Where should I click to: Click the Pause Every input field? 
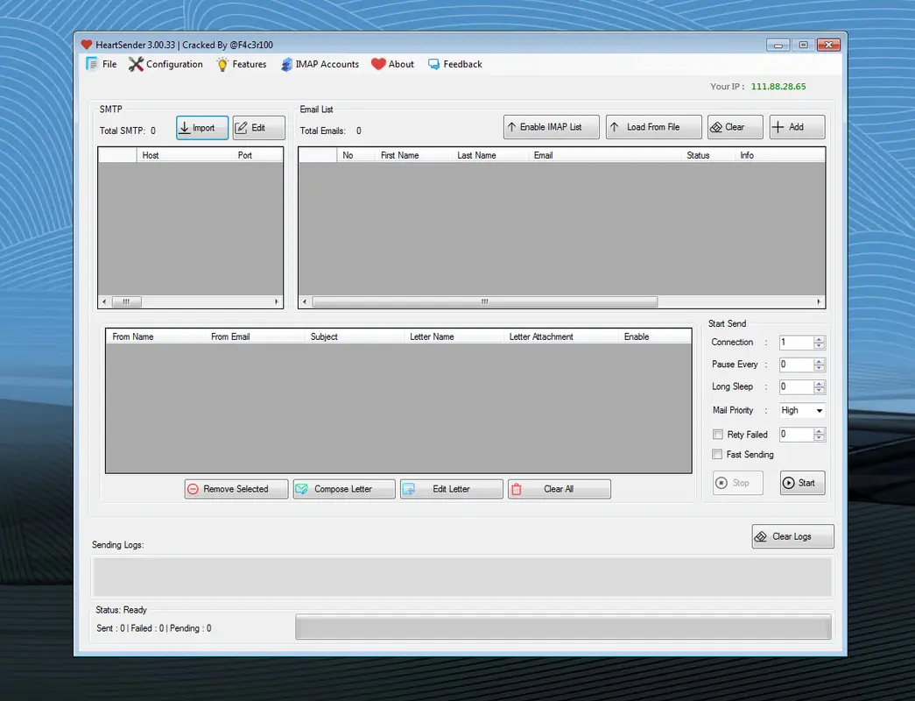(x=795, y=365)
